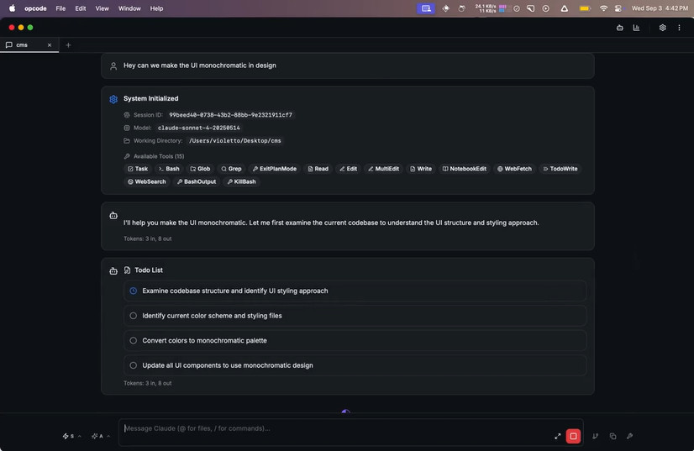The image size is (694, 451).
Task: Click the play circle icon in menu bar
Action: pos(546,8)
